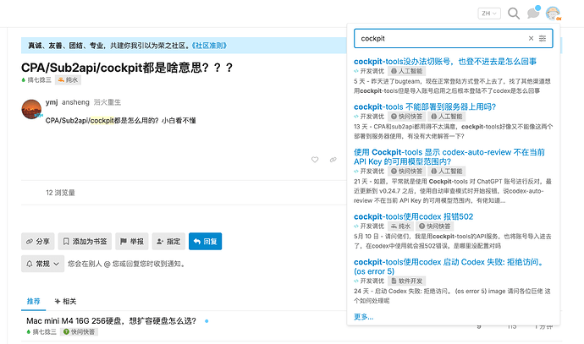Screen dimensions: 584x344
Task: Open the chat notifications bubble icon
Action: [534, 13]
